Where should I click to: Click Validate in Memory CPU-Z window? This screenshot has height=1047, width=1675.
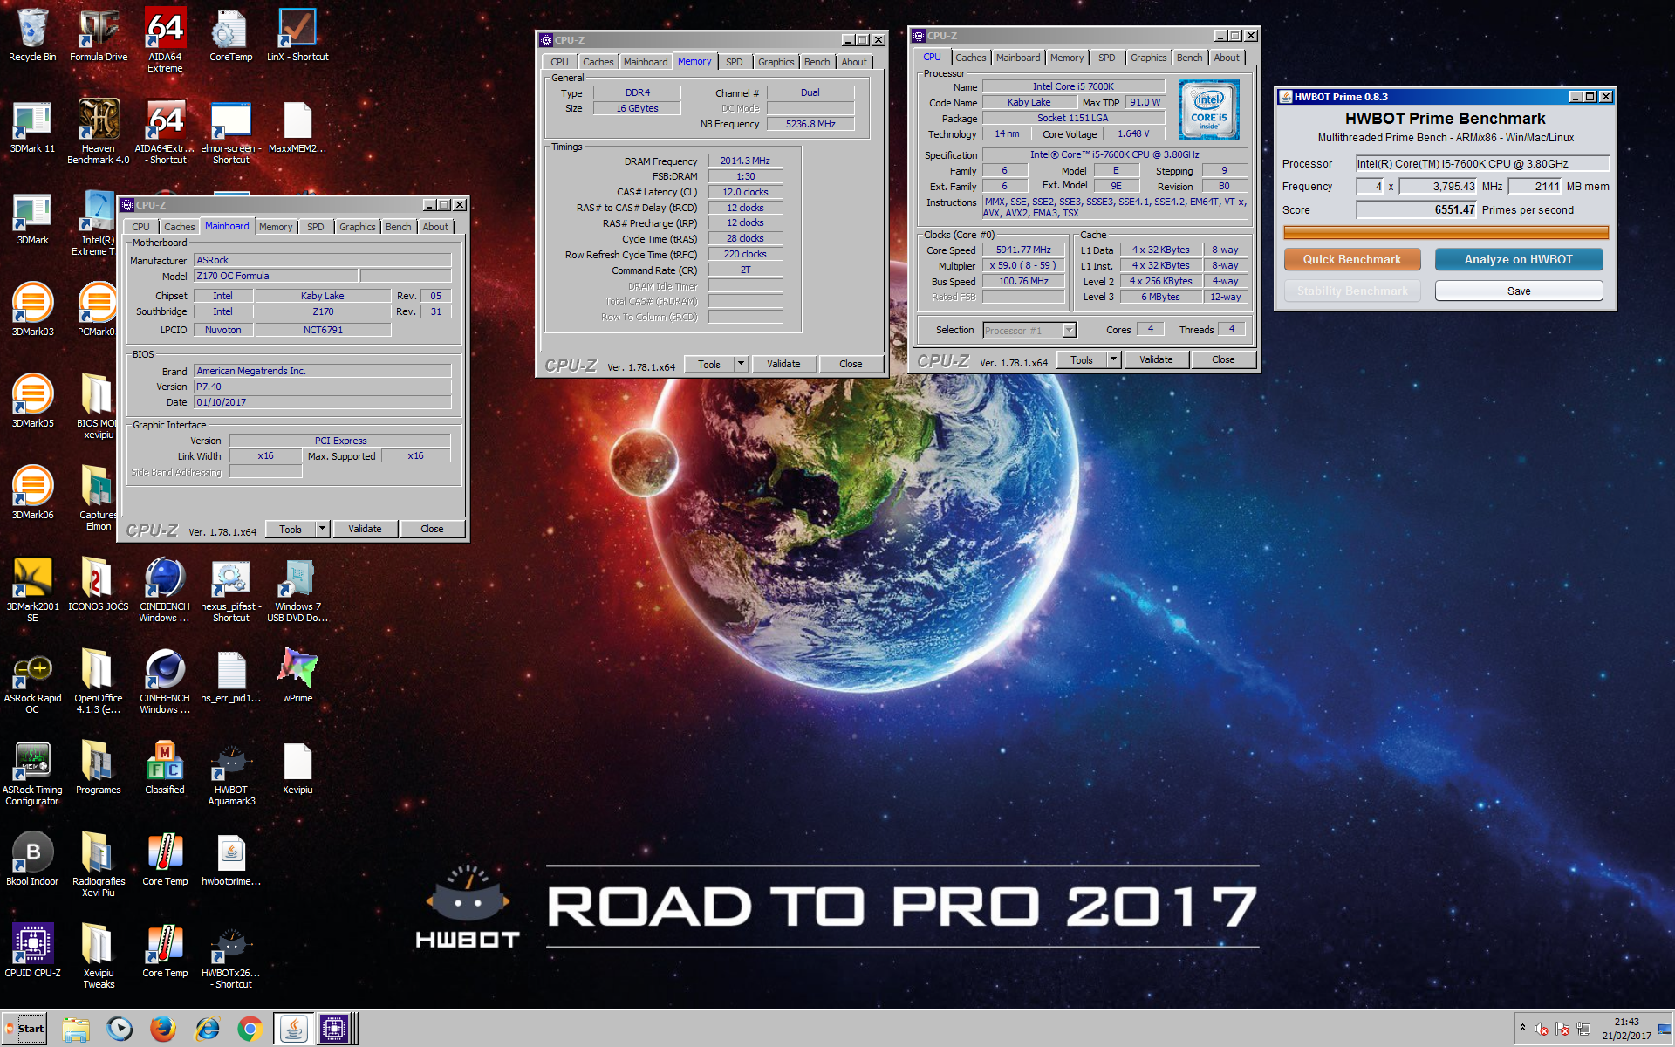point(783,364)
